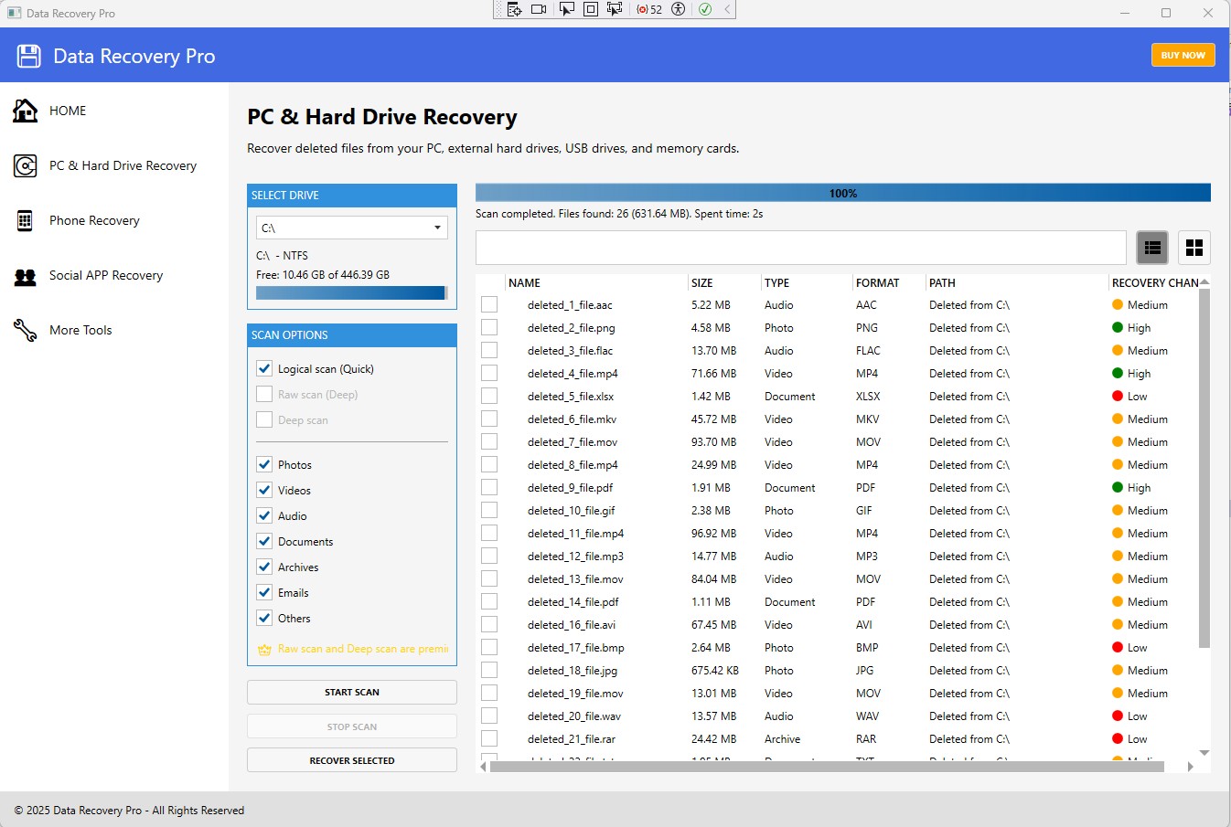The width and height of the screenshot is (1231, 827).
Task: Switch to grid view icon
Action: (x=1194, y=248)
